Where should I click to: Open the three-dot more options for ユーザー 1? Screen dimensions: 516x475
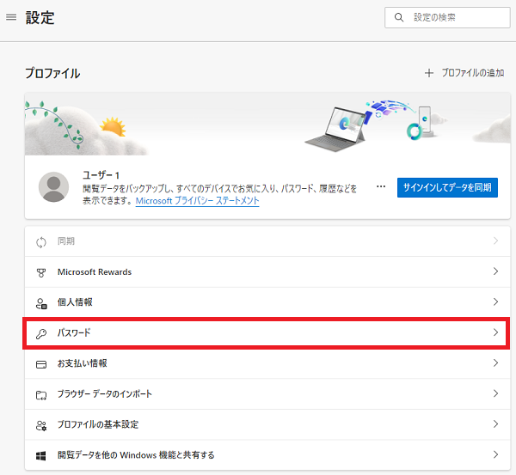point(381,186)
